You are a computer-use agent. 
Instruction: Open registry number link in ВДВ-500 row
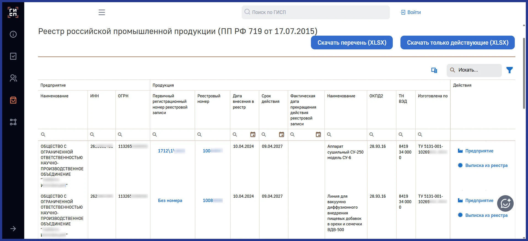point(212,201)
